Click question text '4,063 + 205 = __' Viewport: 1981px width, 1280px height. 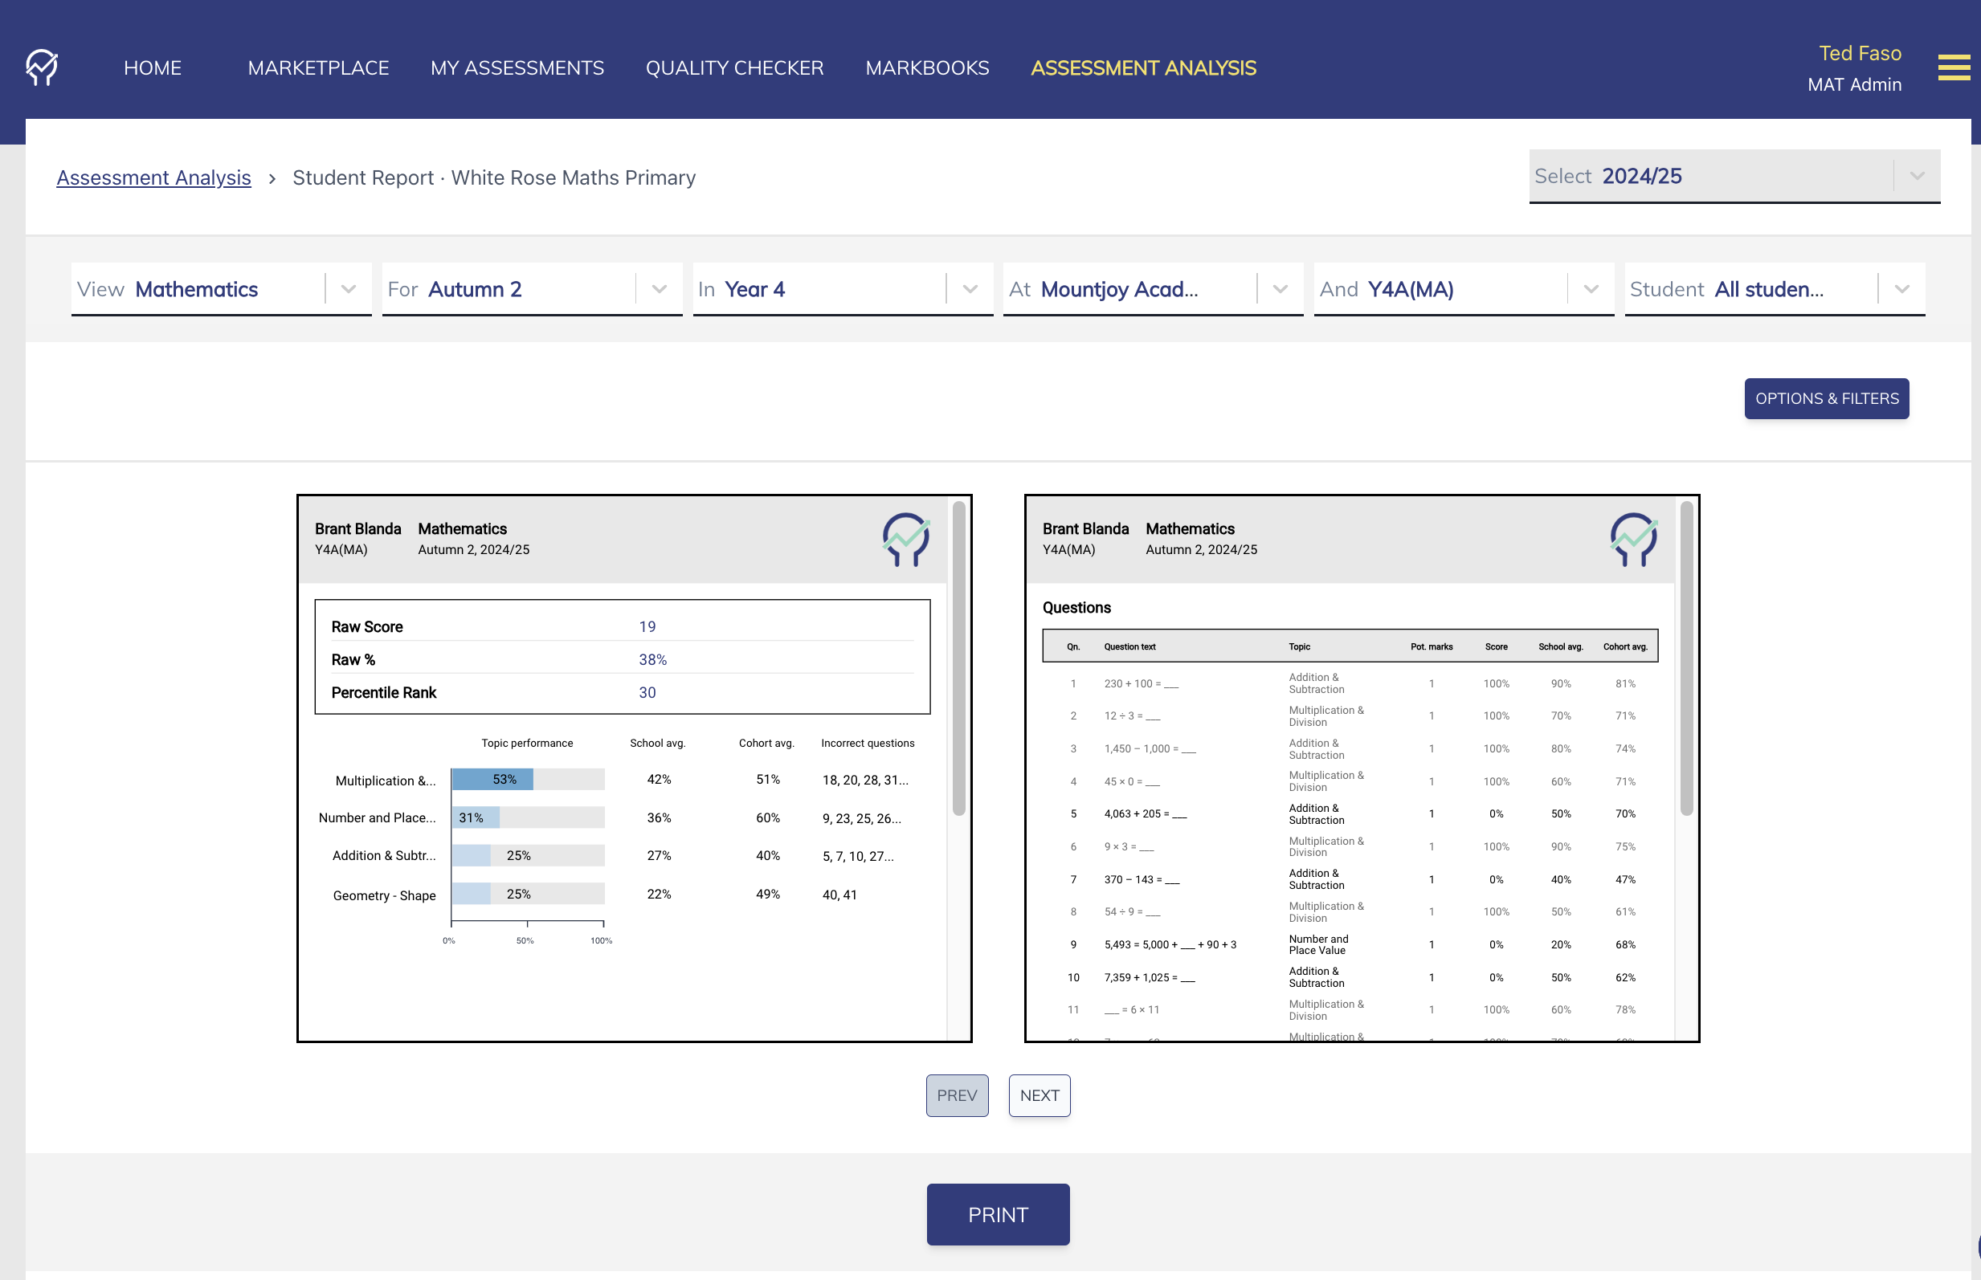click(x=1145, y=814)
